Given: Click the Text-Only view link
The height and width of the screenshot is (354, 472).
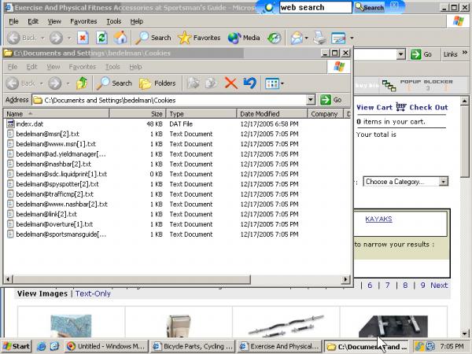Looking at the screenshot, I should [x=93, y=293].
